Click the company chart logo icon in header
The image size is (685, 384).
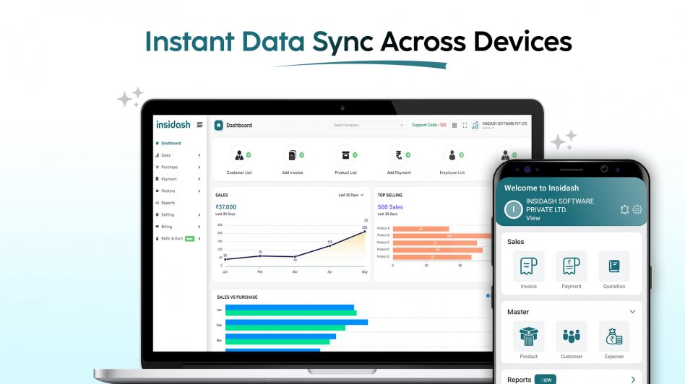click(x=475, y=126)
